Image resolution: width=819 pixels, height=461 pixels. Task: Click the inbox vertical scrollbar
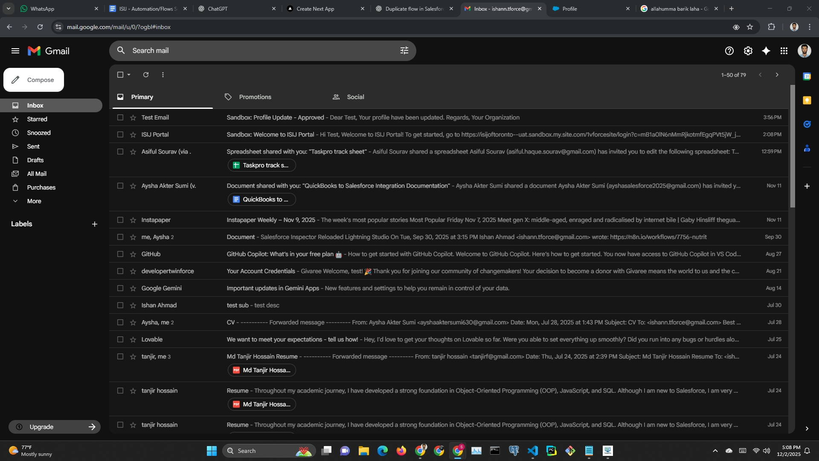point(793,145)
